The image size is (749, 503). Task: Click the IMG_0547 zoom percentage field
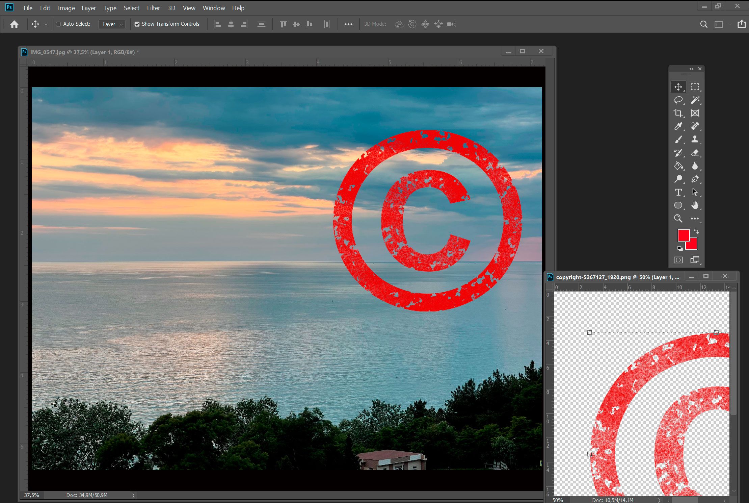tap(32, 495)
